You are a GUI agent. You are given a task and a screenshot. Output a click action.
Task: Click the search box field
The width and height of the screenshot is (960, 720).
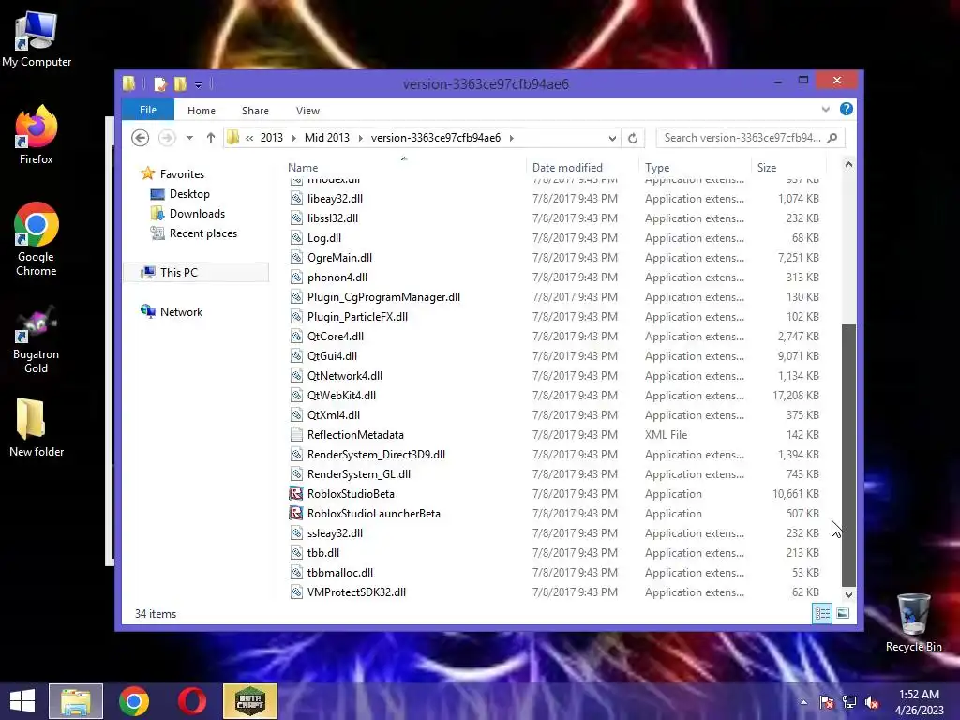[750, 138]
